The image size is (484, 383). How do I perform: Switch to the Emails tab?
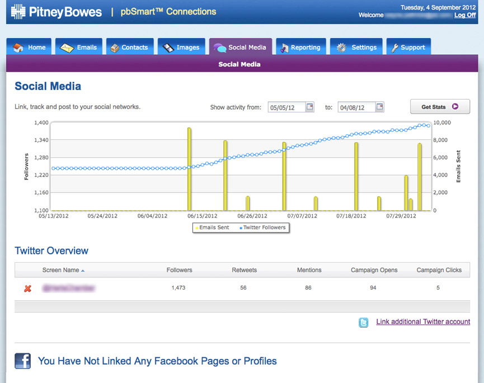point(79,46)
